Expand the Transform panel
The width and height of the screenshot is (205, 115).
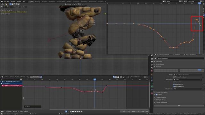(x=159, y=62)
